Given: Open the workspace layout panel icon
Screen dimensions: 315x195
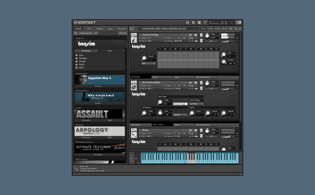Looking at the screenshot, I should (199, 22).
